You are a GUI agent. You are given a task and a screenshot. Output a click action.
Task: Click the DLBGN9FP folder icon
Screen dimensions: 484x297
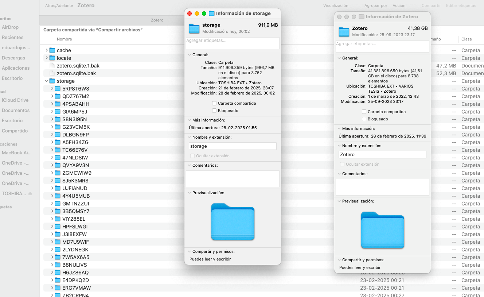click(x=58, y=135)
